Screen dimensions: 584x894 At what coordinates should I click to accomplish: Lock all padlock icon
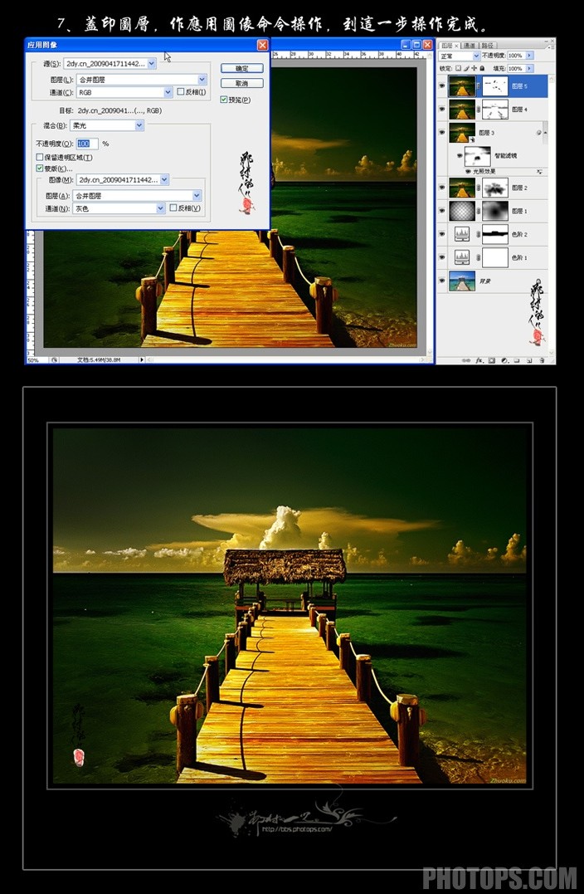[x=482, y=68]
